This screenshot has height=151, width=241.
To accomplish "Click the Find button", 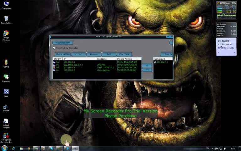I will point(109,54).
